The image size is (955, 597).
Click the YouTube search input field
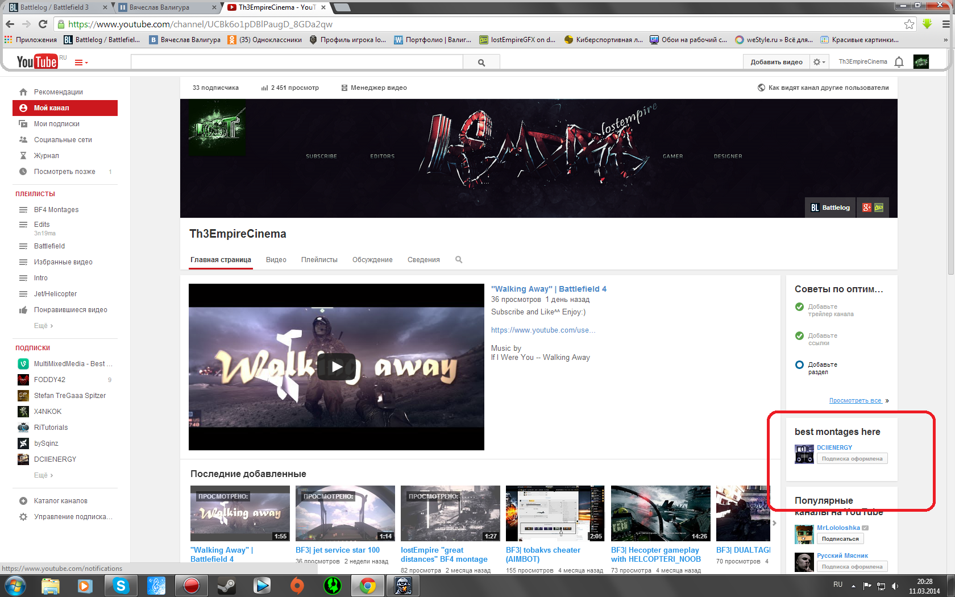click(x=297, y=62)
